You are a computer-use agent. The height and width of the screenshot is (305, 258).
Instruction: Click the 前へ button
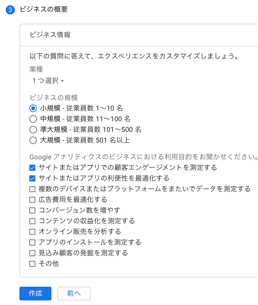[x=74, y=293]
